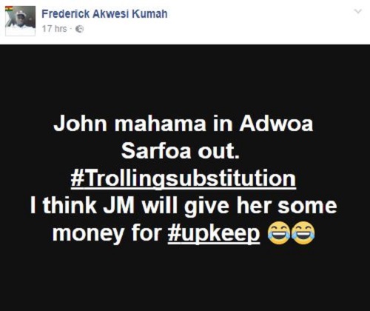Viewport: 370px width, 311px height.
Task: Click the "I think JM will give her some" line
Action: (x=184, y=206)
